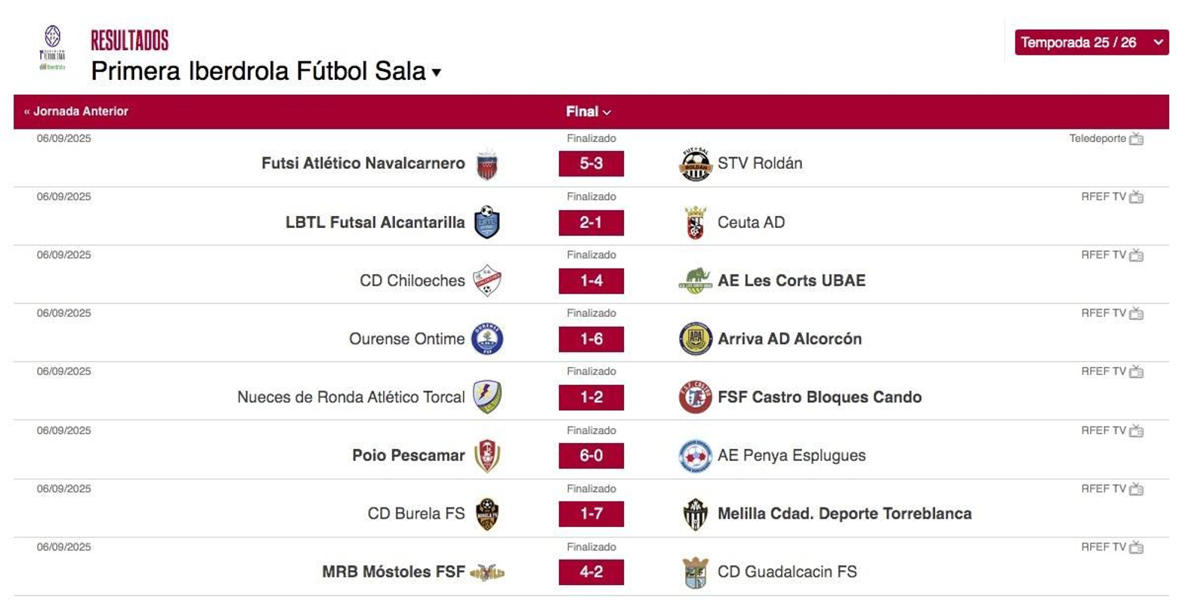Click the Teledeporte TV broadcast icon

[1139, 138]
